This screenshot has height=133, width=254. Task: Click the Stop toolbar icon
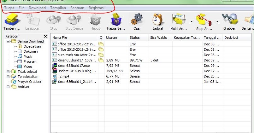53,20
